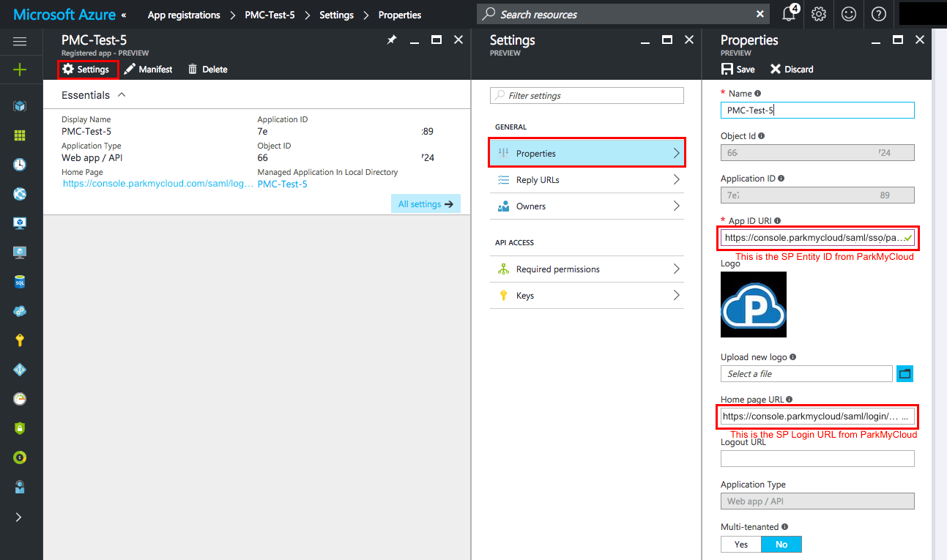Open Reply URLs settings

(587, 180)
